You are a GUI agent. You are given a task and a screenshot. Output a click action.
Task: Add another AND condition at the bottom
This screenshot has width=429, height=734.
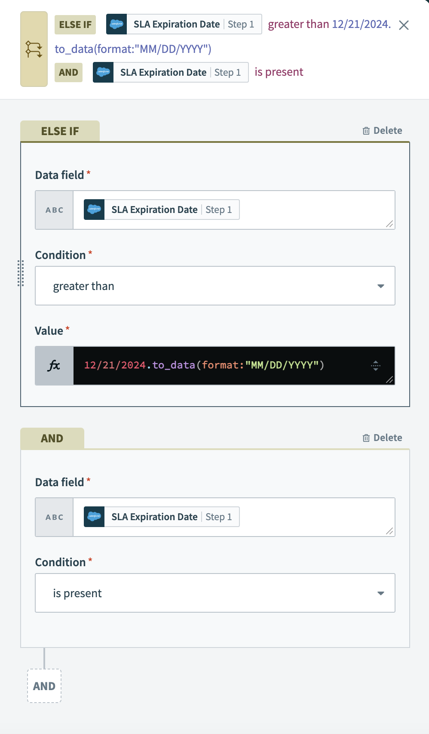44,686
